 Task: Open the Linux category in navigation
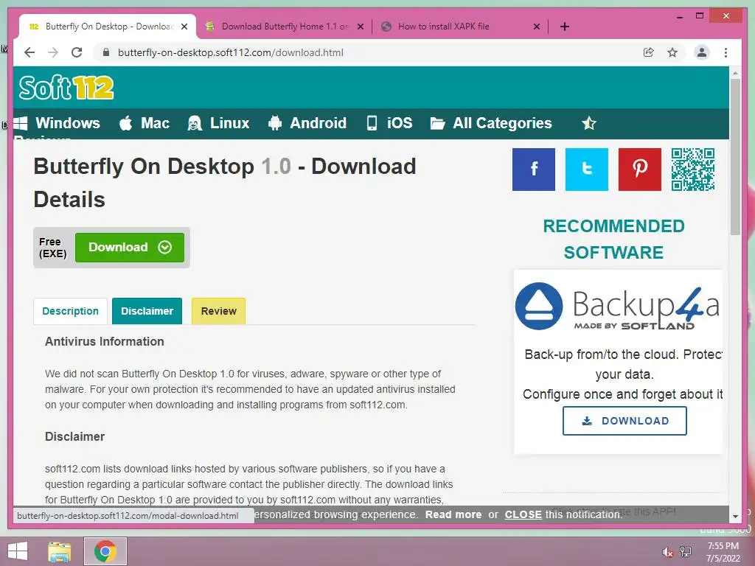coord(218,123)
